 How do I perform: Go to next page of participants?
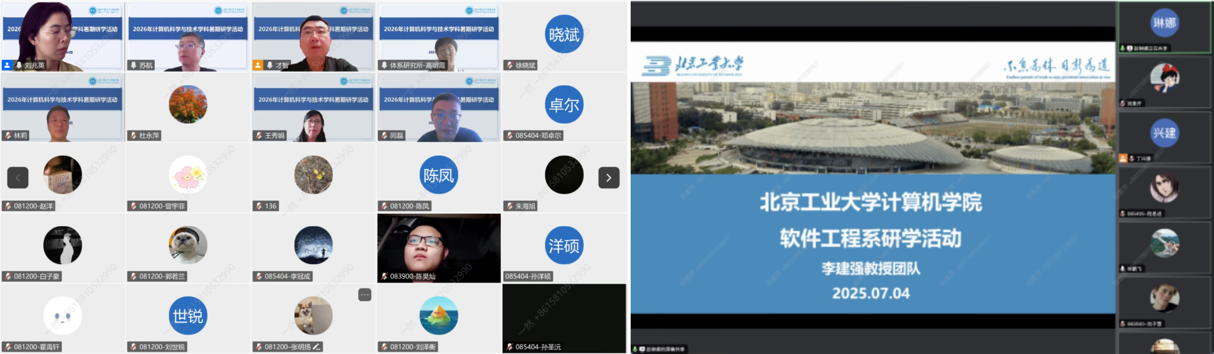coord(608,178)
